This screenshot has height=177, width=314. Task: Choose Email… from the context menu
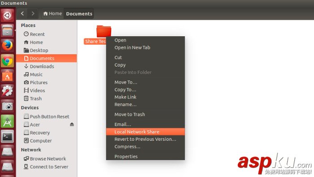(x=145, y=124)
